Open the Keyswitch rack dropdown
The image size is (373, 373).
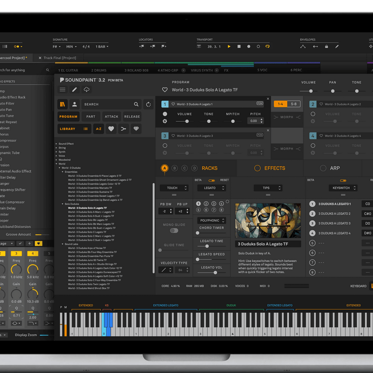(x=343, y=188)
